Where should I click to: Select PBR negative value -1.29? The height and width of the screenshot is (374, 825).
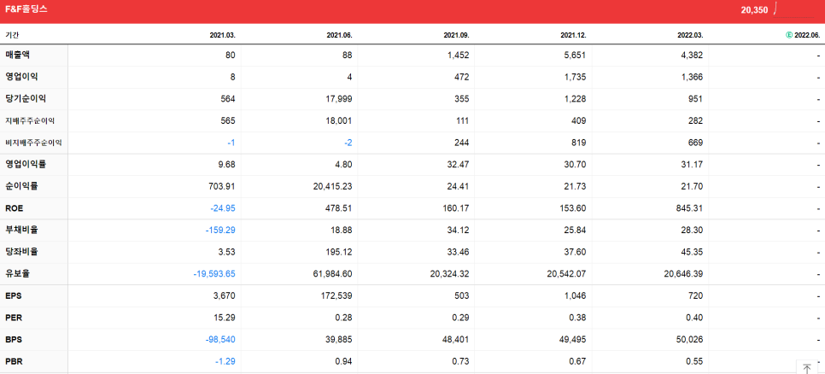tap(225, 362)
